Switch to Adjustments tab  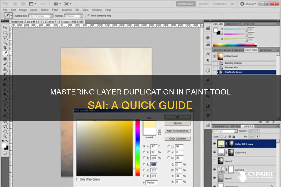click(x=223, y=50)
